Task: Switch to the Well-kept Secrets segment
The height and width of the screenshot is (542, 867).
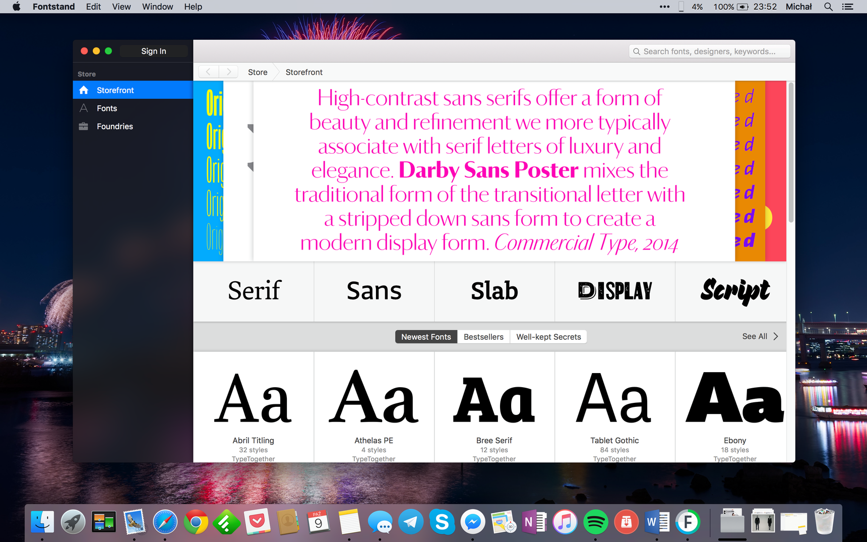Action: coord(548,337)
